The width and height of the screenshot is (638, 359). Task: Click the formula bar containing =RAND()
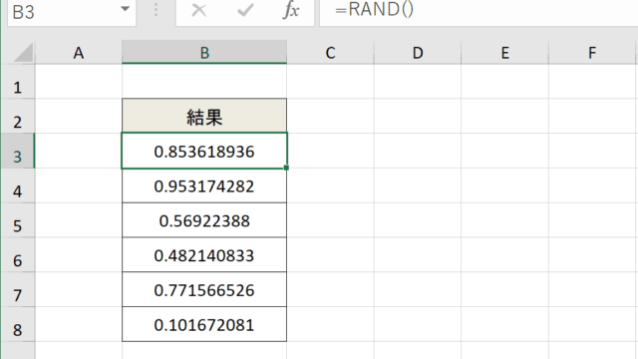478,12
